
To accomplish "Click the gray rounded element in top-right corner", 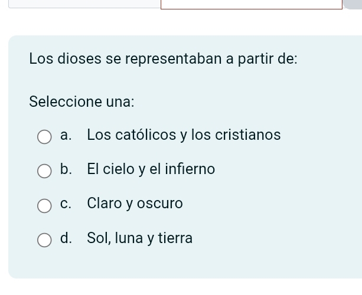I will pos(353,4).
